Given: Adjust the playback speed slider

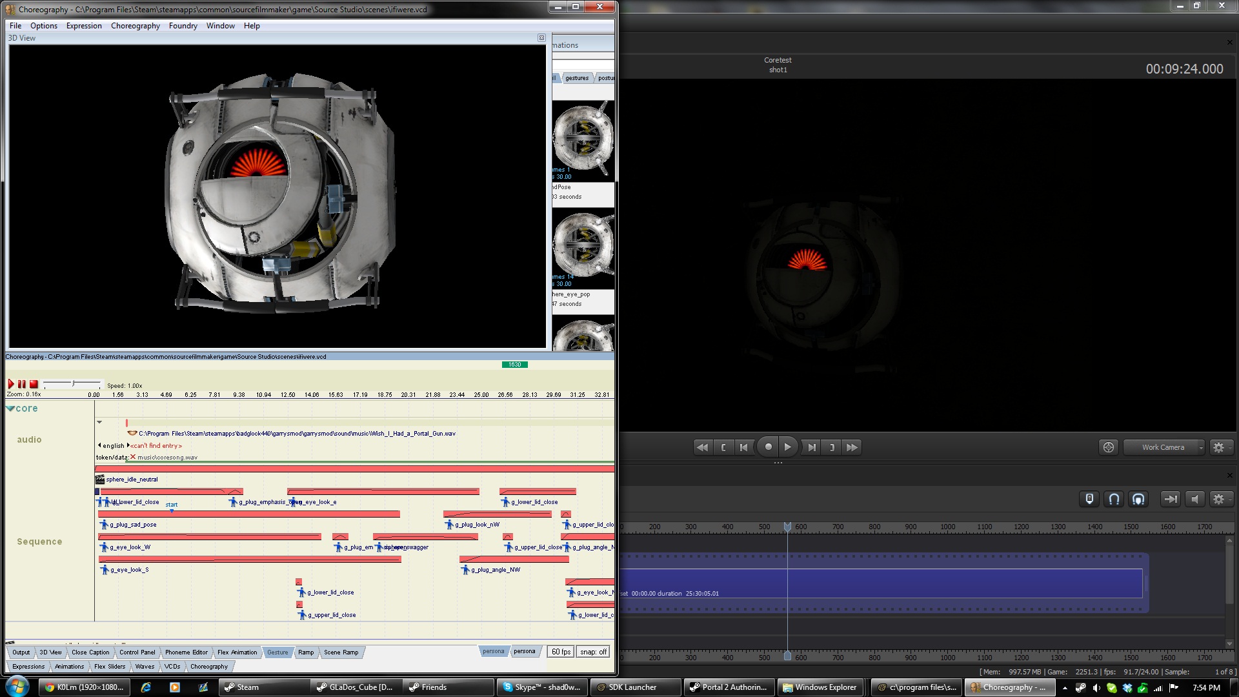Looking at the screenshot, I should coord(73,384).
